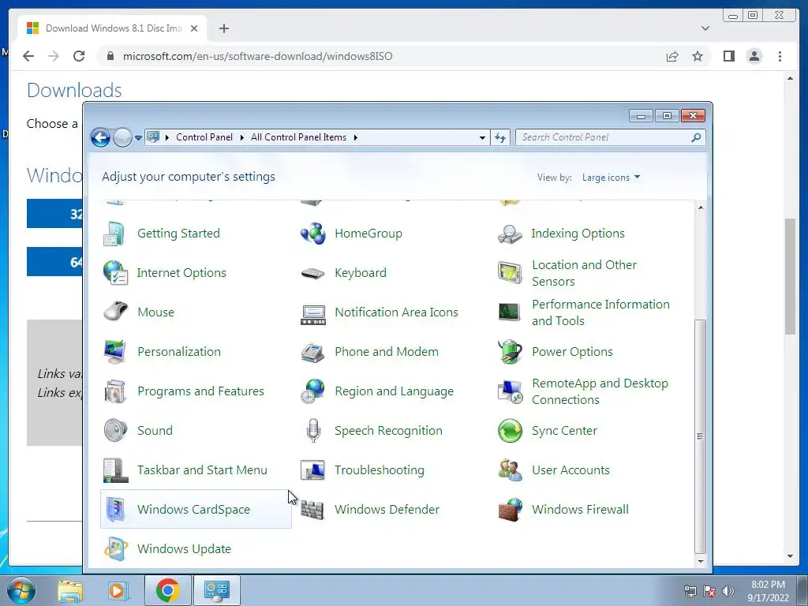Screen dimensions: 808x606
Task: Expand Chrome's tab search chevron
Action: click(705, 28)
